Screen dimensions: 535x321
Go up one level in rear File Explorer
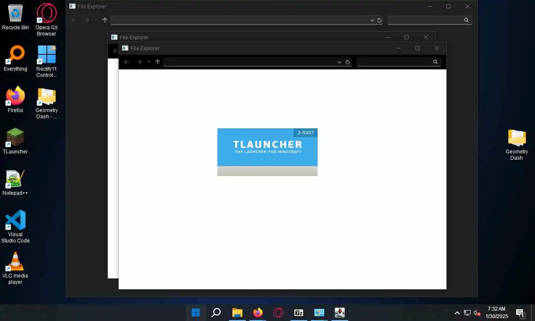(105, 20)
